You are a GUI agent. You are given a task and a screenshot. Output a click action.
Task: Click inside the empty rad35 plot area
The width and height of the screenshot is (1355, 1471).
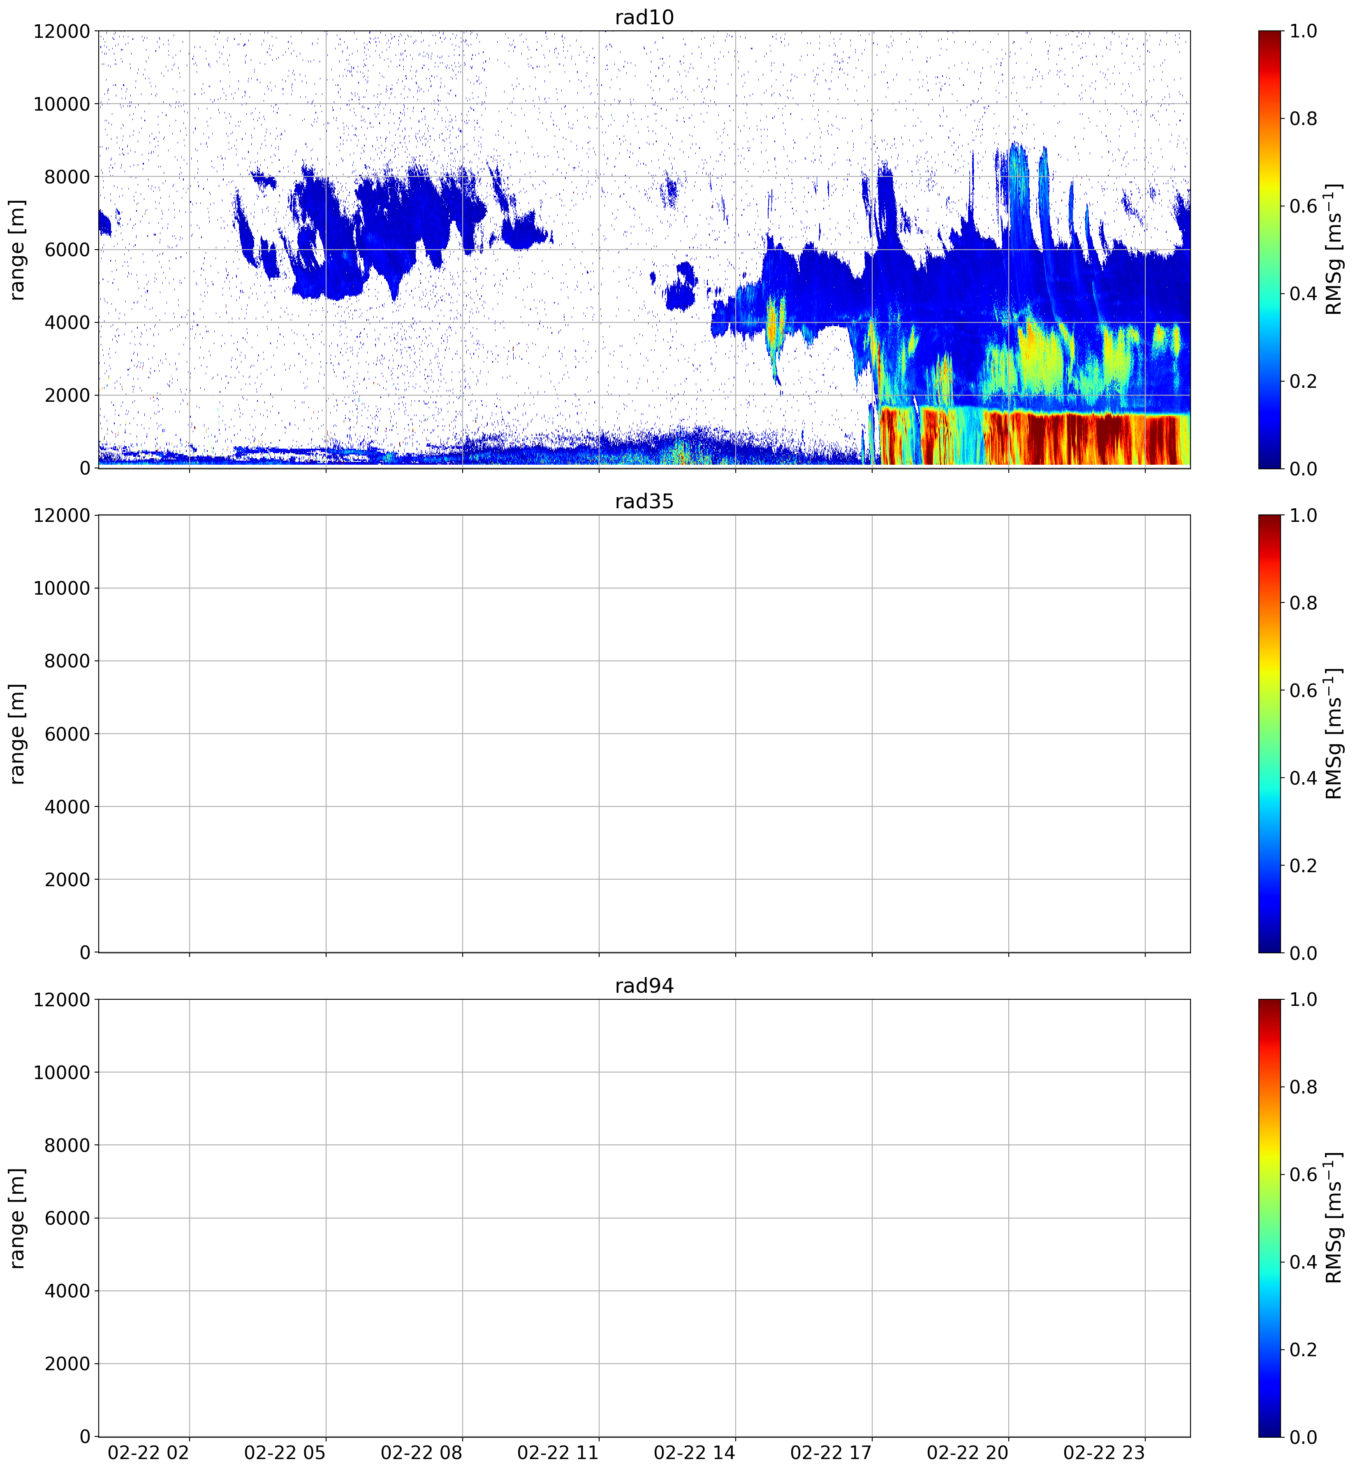click(644, 734)
